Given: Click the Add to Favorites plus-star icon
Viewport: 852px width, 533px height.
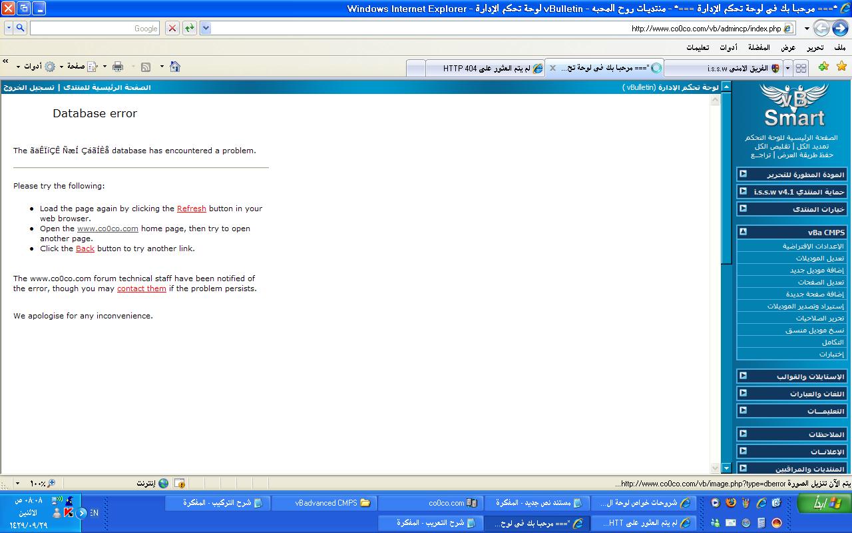Looking at the screenshot, I should 823,67.
